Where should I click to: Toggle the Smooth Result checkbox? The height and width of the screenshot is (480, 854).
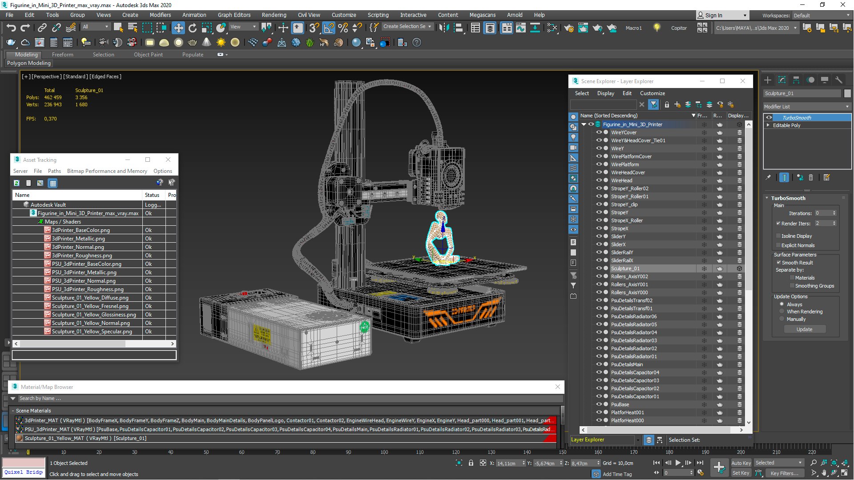(x=779, y=263)
